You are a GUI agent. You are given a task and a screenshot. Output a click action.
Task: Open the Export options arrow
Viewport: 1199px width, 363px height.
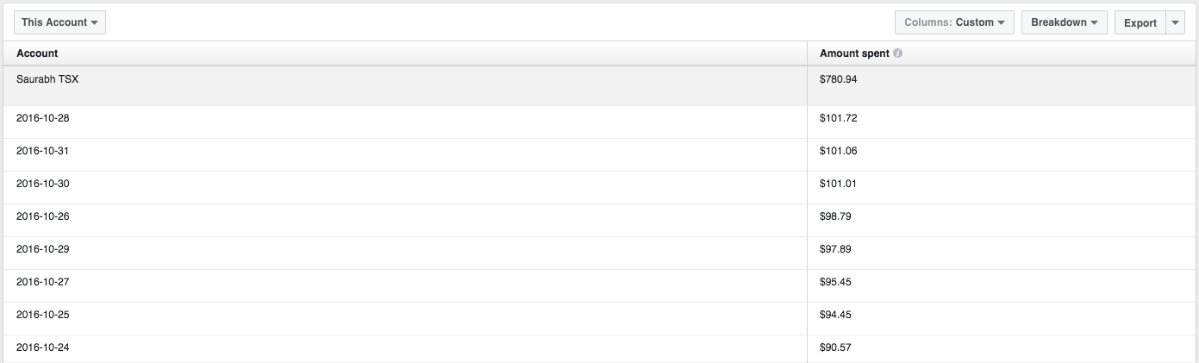coord(1176,22)
